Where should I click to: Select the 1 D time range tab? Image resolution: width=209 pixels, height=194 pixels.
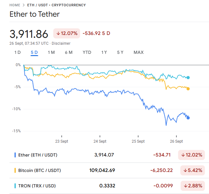click(17, 52)
